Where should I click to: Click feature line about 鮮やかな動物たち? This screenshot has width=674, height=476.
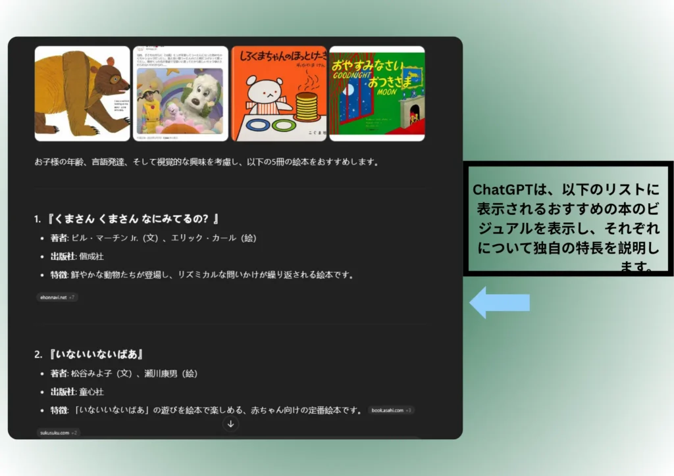tap(202, 275)
